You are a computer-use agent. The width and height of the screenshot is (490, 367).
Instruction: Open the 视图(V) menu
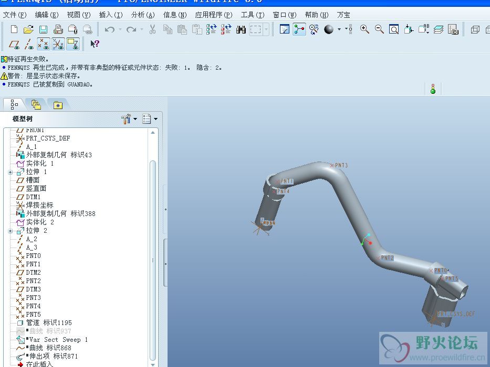tap(79, 15)
